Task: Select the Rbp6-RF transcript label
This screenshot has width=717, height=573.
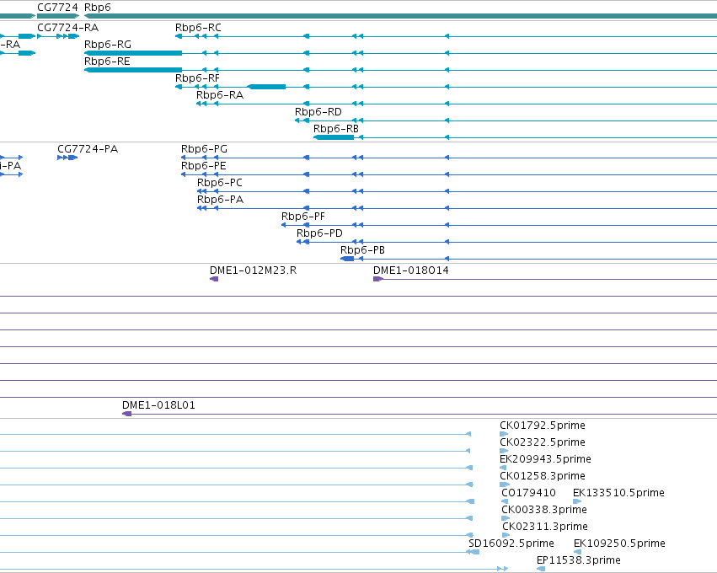Action: (197, 78)
